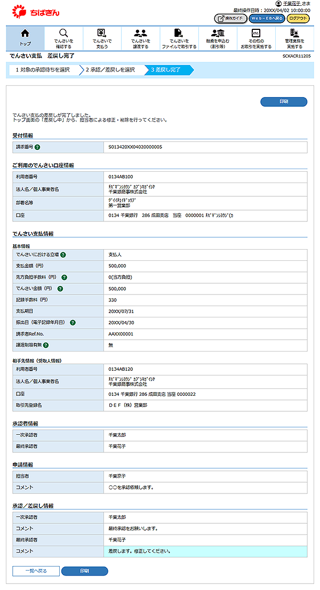Image resolution: width=320 pixels, height=590 pixels.
Task: Click help icon beside 譲渡制限有無
Action: 46,345
